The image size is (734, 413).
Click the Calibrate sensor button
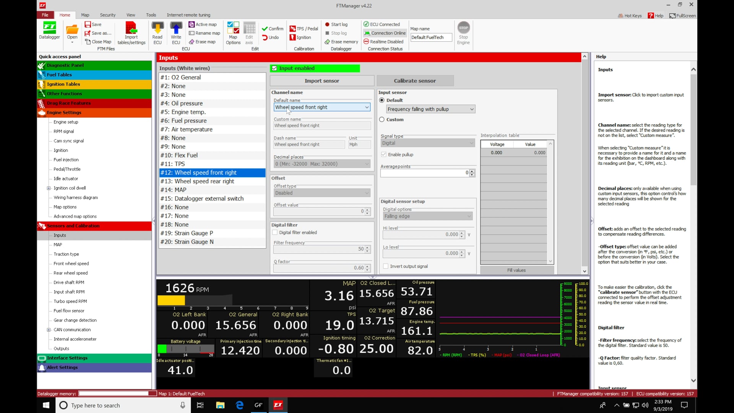tap(415, 81)
